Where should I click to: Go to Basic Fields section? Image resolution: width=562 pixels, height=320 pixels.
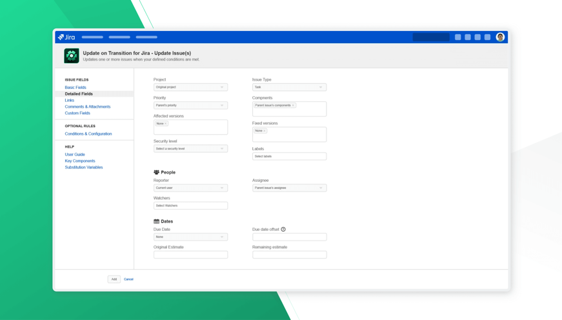(x=75, y=88)
